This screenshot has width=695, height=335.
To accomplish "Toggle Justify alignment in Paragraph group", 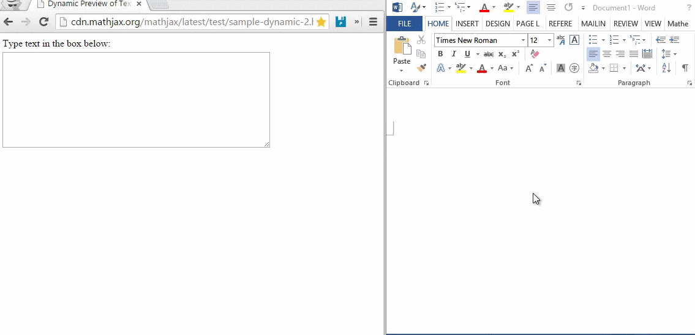I will 634,54.
